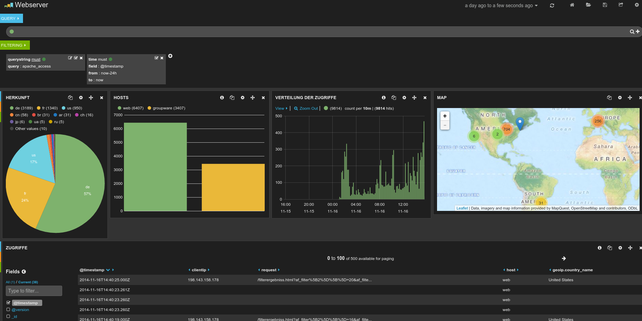Open the Leaflet attribution link
Image resolution: width=642 pixels, height=321 pixels.
tap(462, 208)
